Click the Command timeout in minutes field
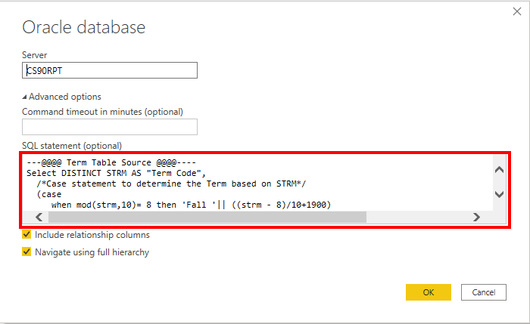Screen dimensions: 530x324 (110, 127)
